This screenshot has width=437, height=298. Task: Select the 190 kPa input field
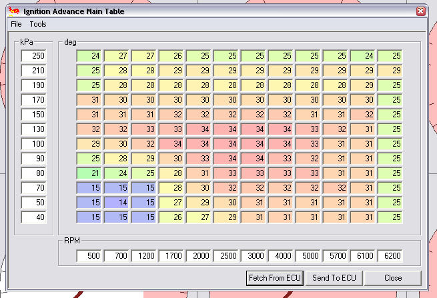[x=34, y=85]
